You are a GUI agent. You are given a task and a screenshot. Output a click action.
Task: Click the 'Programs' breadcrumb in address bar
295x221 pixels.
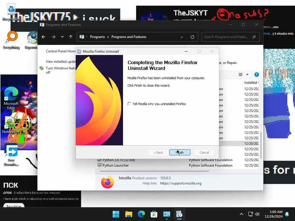point(97,37)
